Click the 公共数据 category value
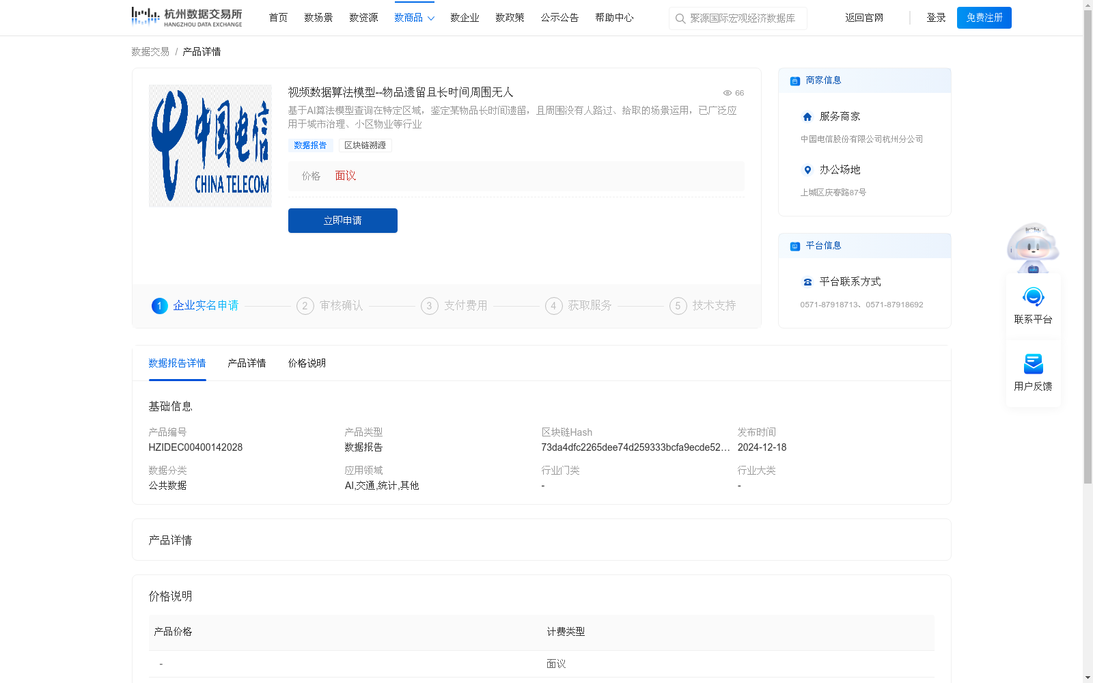Viewport: 1093px width, 683px height. 167,486
